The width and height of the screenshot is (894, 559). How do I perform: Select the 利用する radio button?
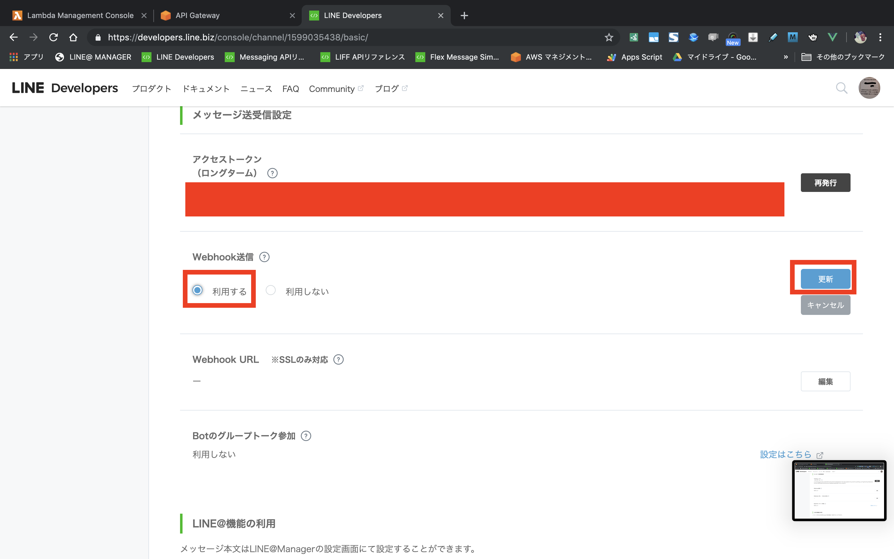(x=198, y=290)
